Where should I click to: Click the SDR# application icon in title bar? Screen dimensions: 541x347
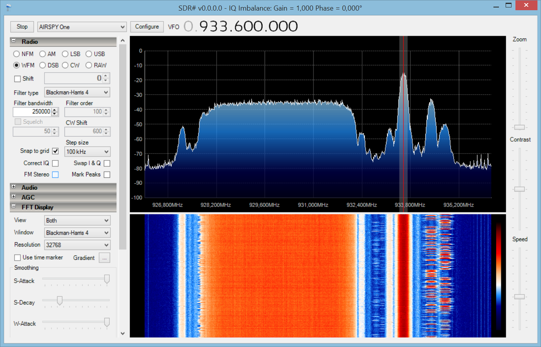tap(9, 8)
